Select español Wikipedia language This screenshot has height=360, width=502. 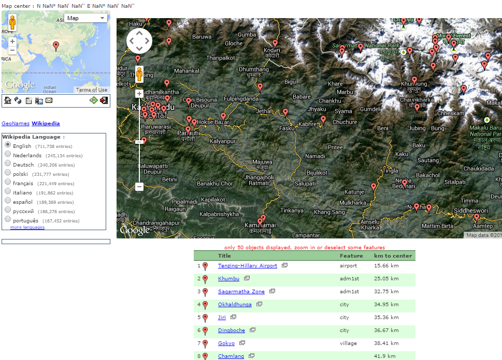coord(8,200)
